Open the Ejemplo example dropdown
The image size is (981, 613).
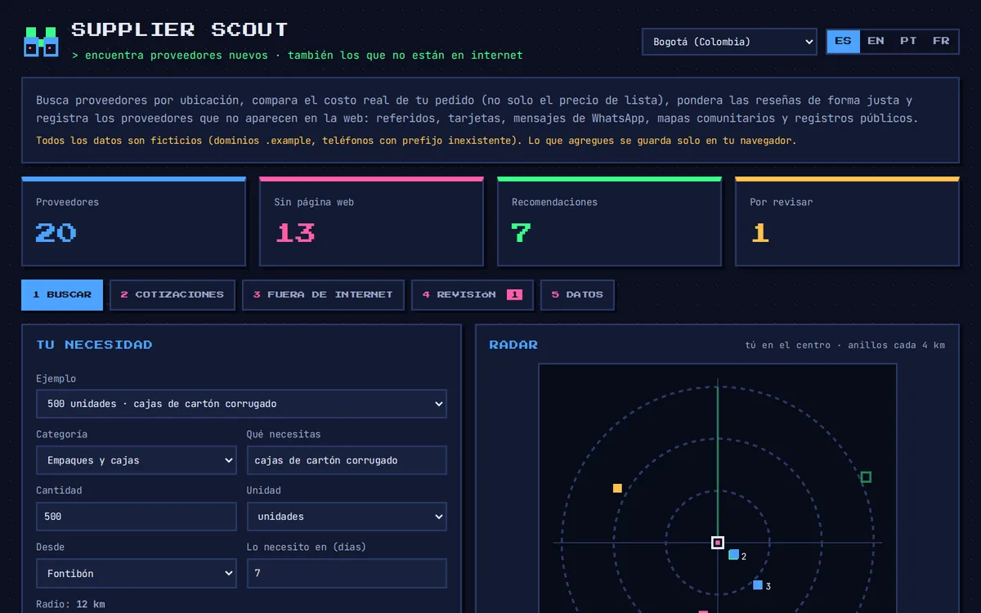(241, 404)
